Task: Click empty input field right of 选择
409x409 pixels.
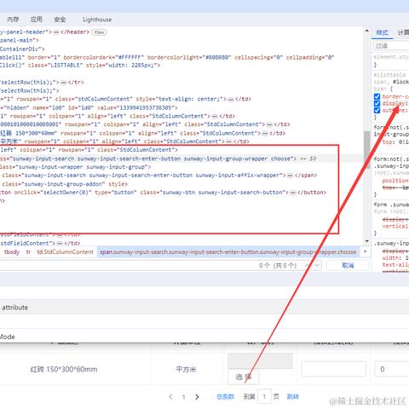Action: tap(333, 369)
